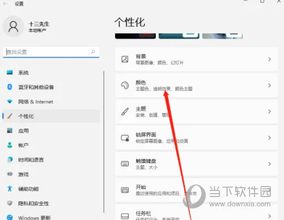Click the 隐私和安全性 shield icon
284x220 pixels.
pyautogui.click(x=10, y=203)
